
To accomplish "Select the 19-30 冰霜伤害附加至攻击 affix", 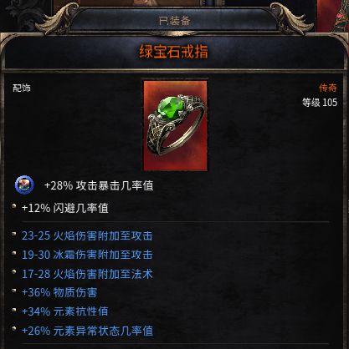I will [87, 255].
